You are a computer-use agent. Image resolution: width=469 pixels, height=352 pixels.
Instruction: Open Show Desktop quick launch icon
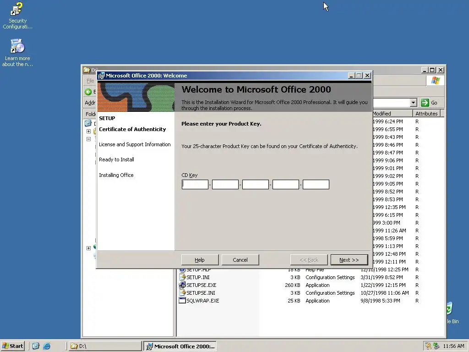(36, 346)
